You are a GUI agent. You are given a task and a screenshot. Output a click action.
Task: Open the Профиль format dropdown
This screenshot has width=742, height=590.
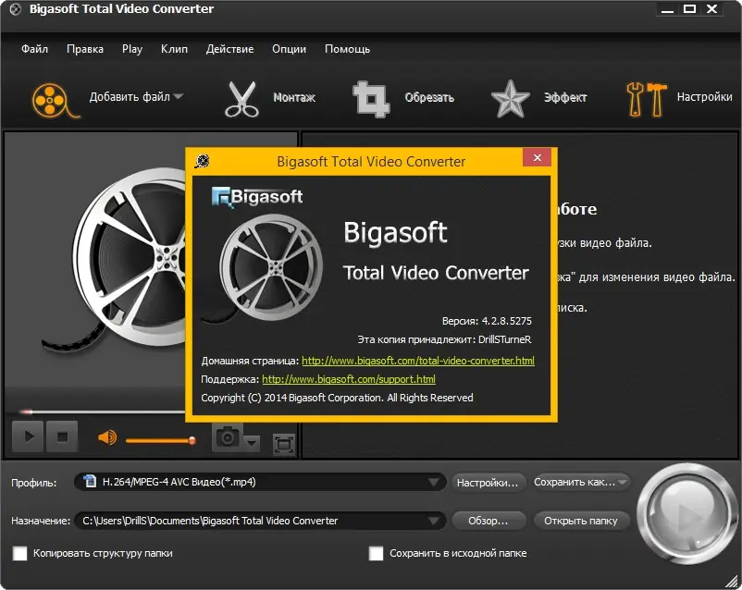[260, 482]
